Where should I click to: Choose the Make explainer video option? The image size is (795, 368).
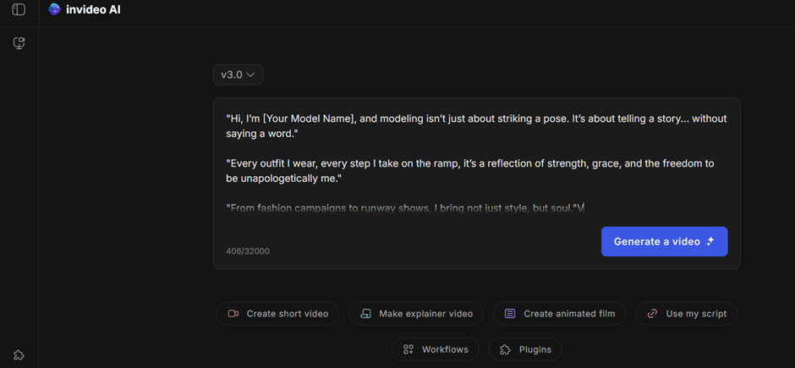[425, 314]
